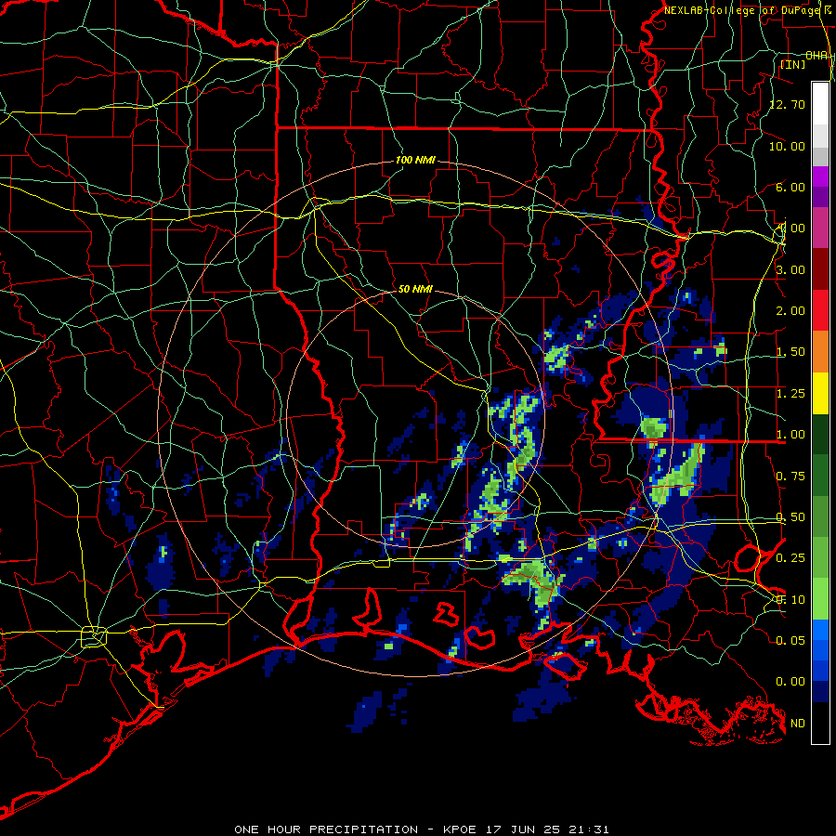Image resolution: width=836 pixels, height=836 pixels.
Task: Select the bright red legend swatch
Action: coord(820,310)
